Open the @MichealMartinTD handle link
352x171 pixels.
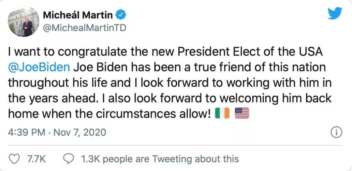84,28
